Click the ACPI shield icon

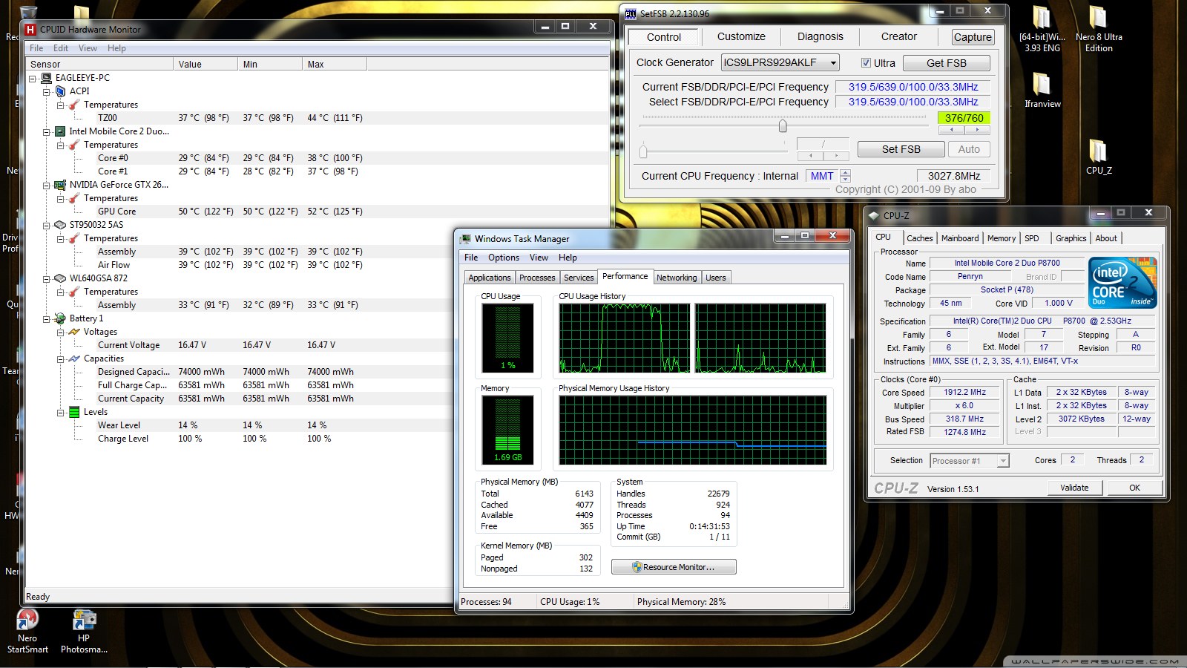(x=61, y=91)
